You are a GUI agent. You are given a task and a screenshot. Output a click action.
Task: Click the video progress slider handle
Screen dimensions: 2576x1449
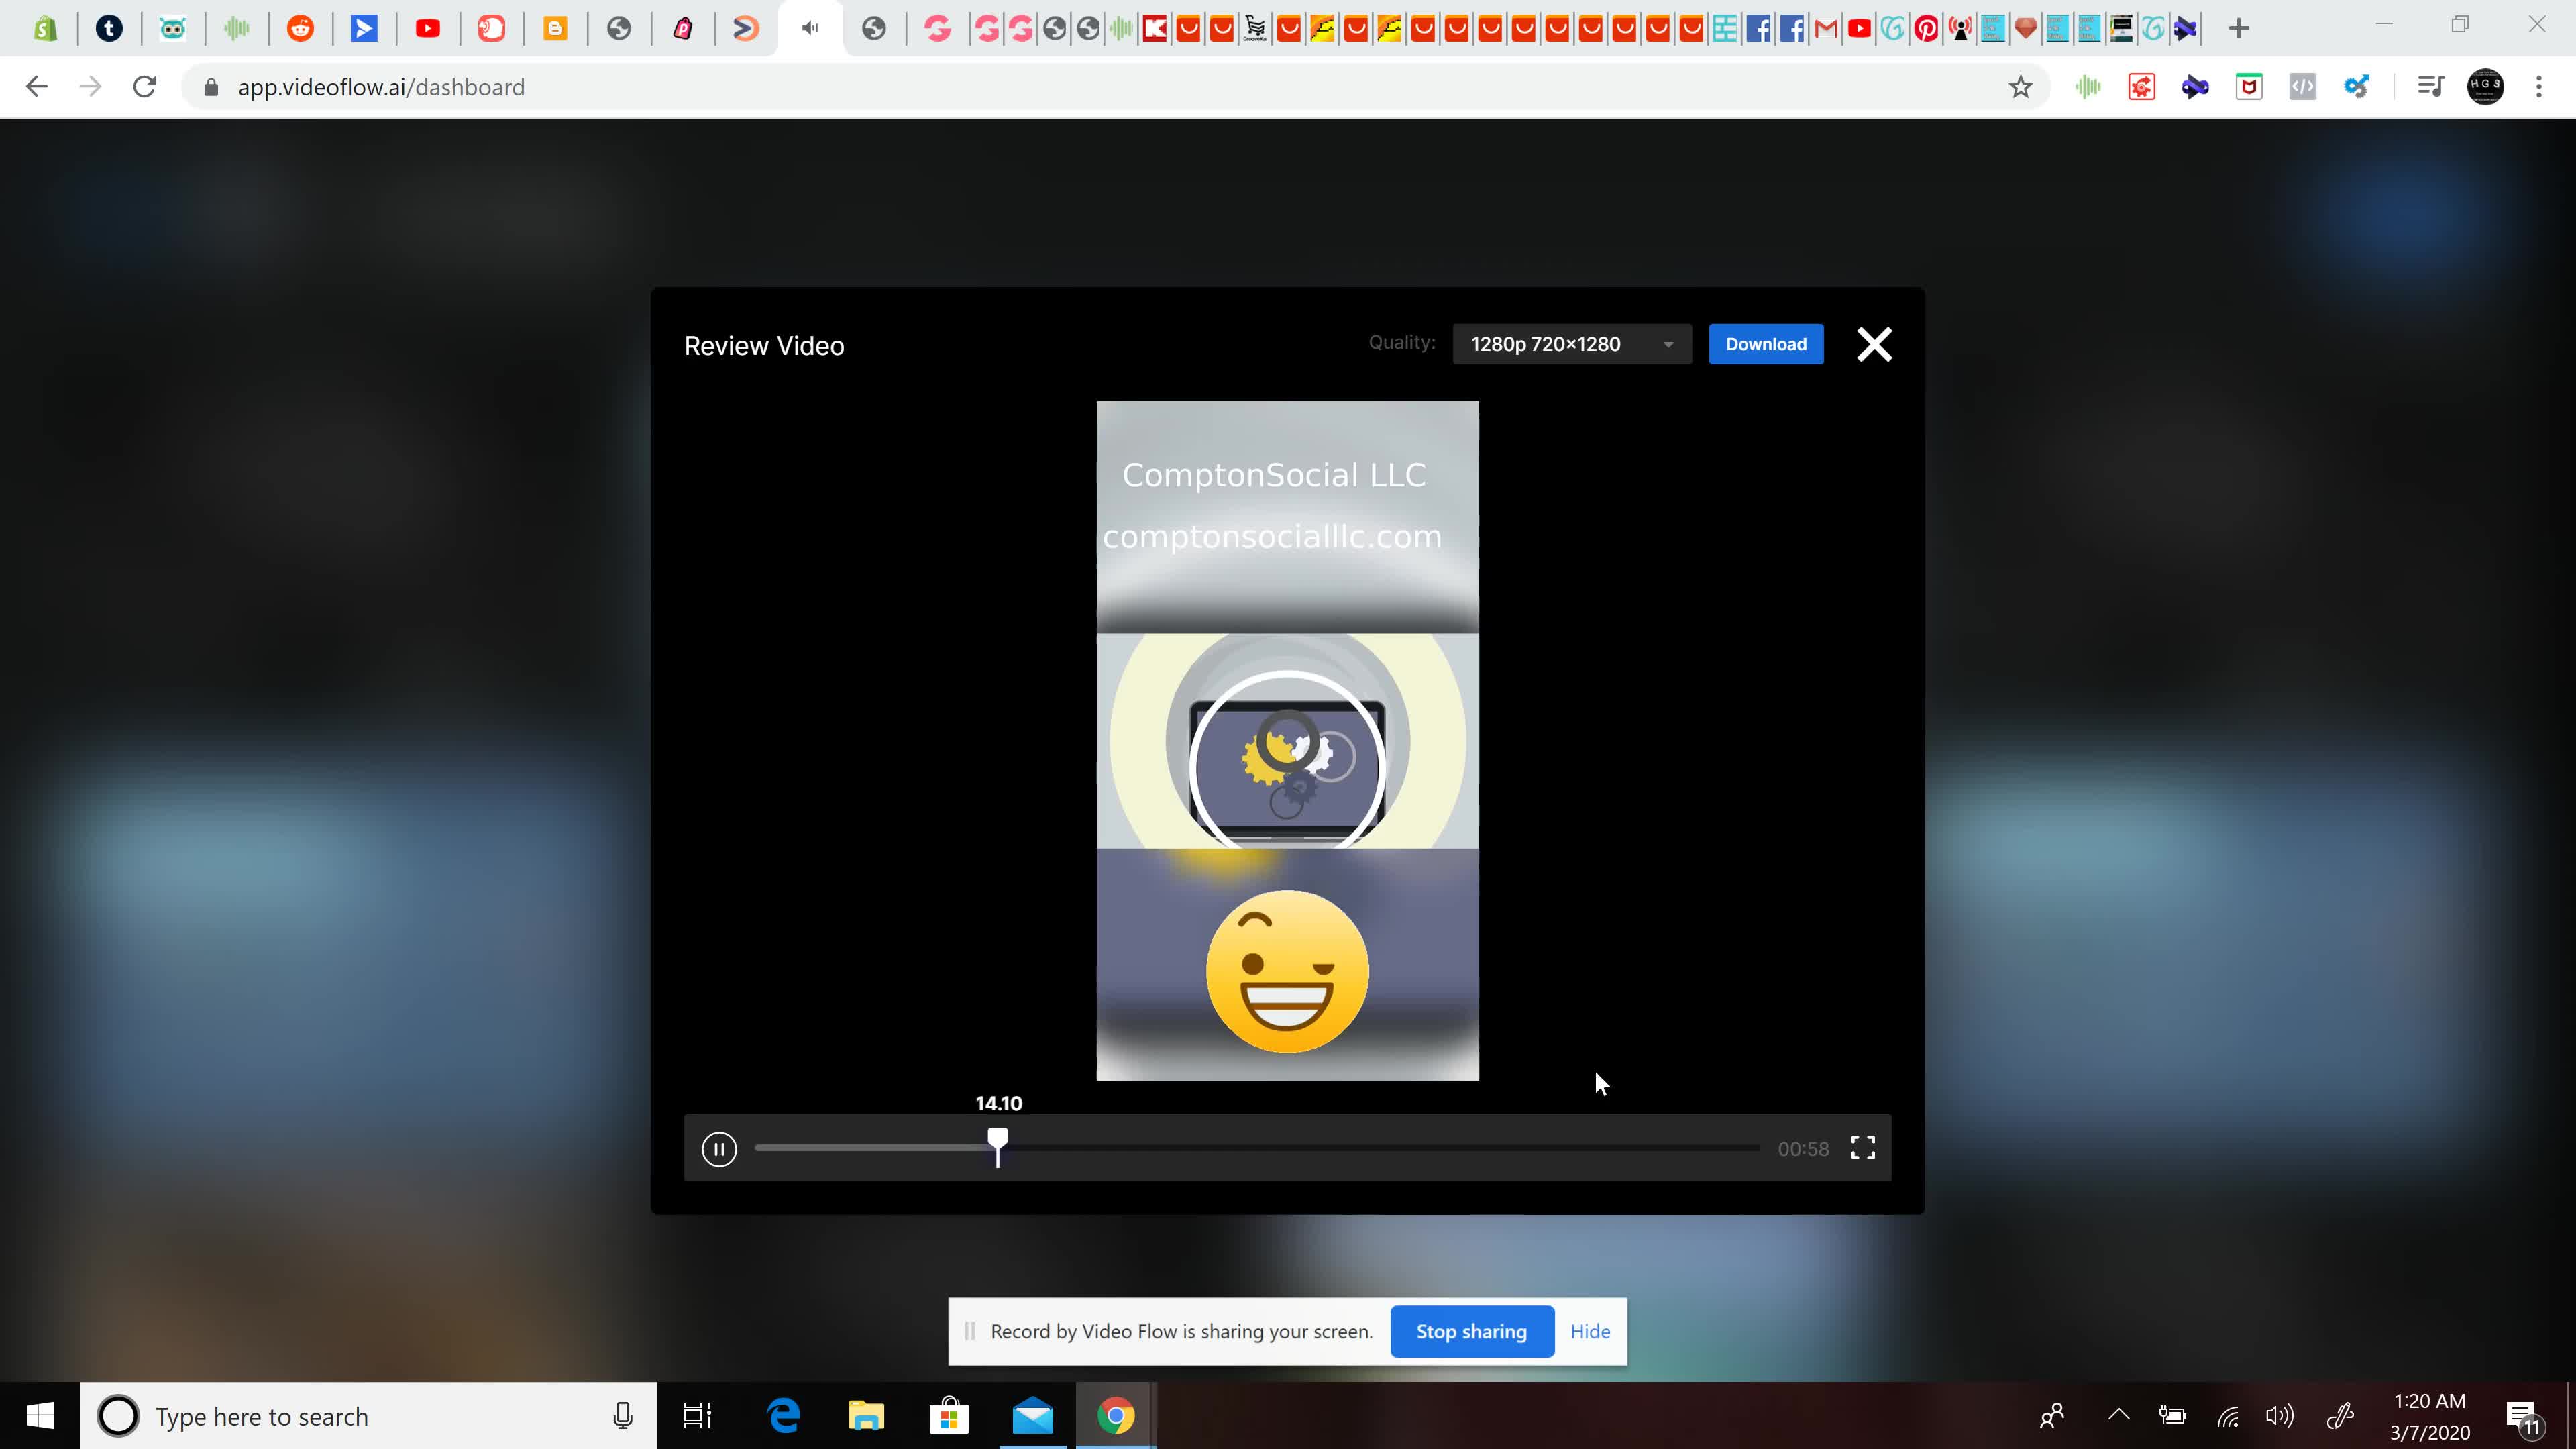998,1146
